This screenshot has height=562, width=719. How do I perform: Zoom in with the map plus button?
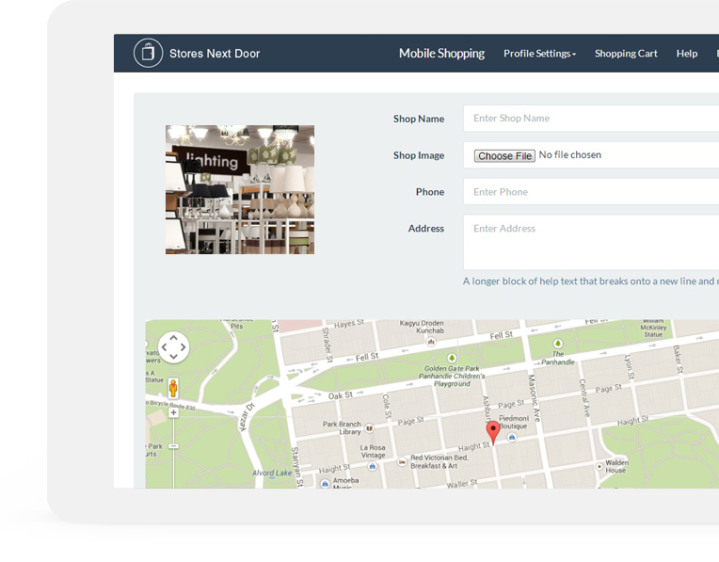coord(173,412)
